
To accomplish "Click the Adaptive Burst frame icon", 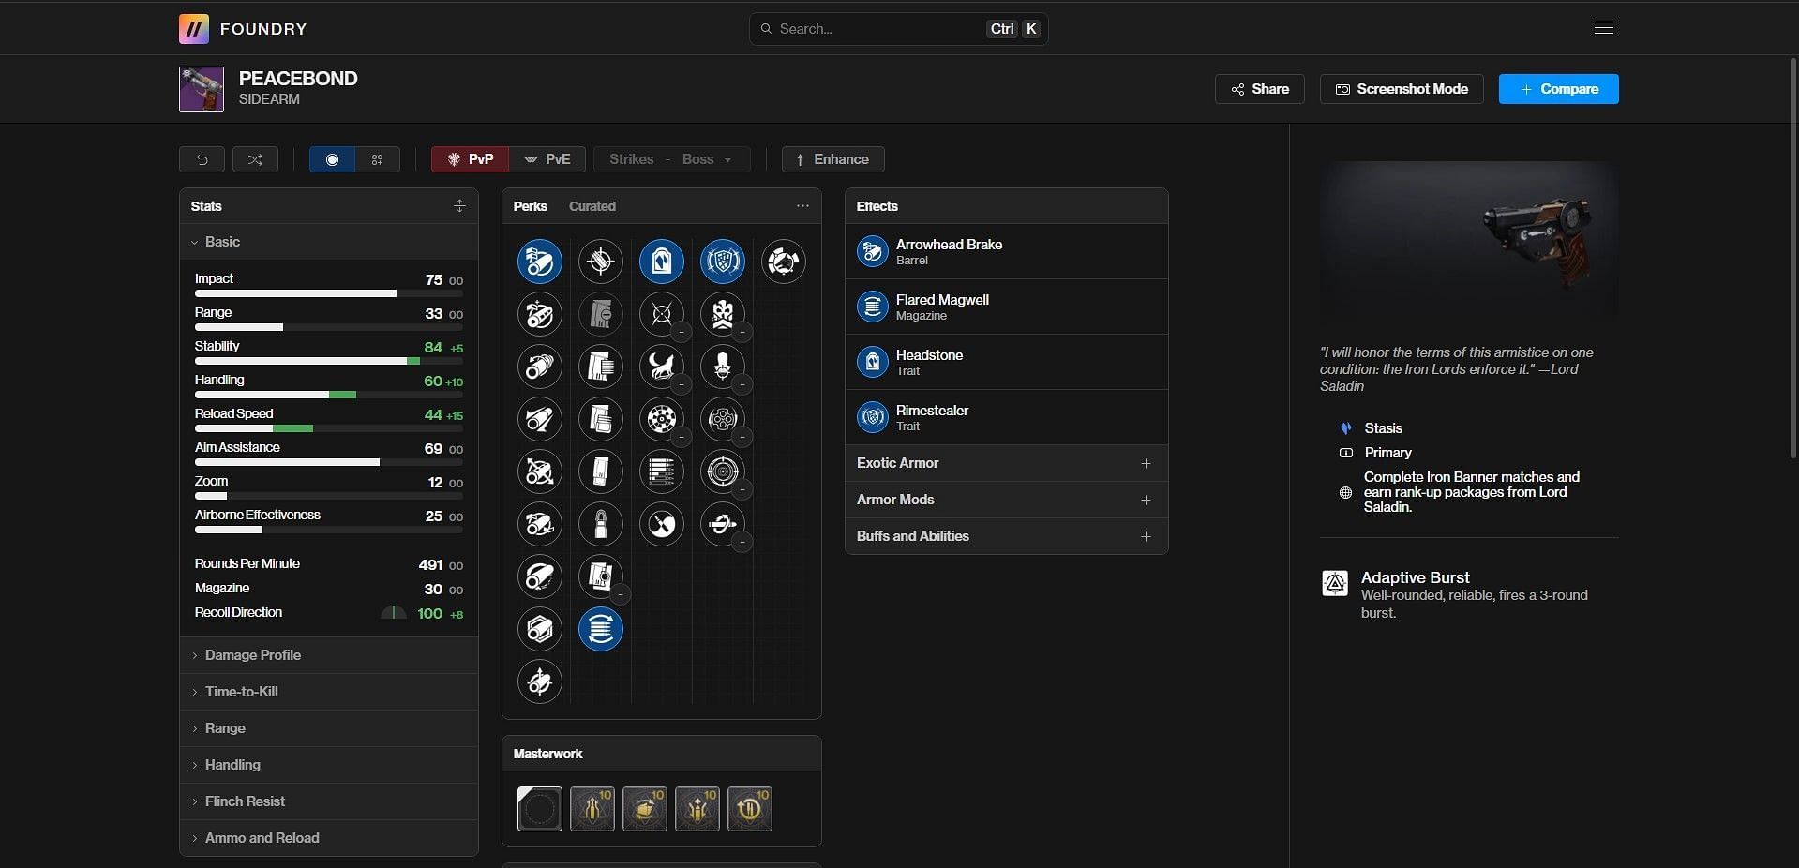I will pyautogui.click(x=1335, y=583).
